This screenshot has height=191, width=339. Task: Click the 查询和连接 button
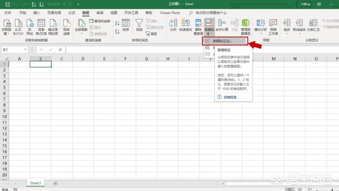[100, 21]
